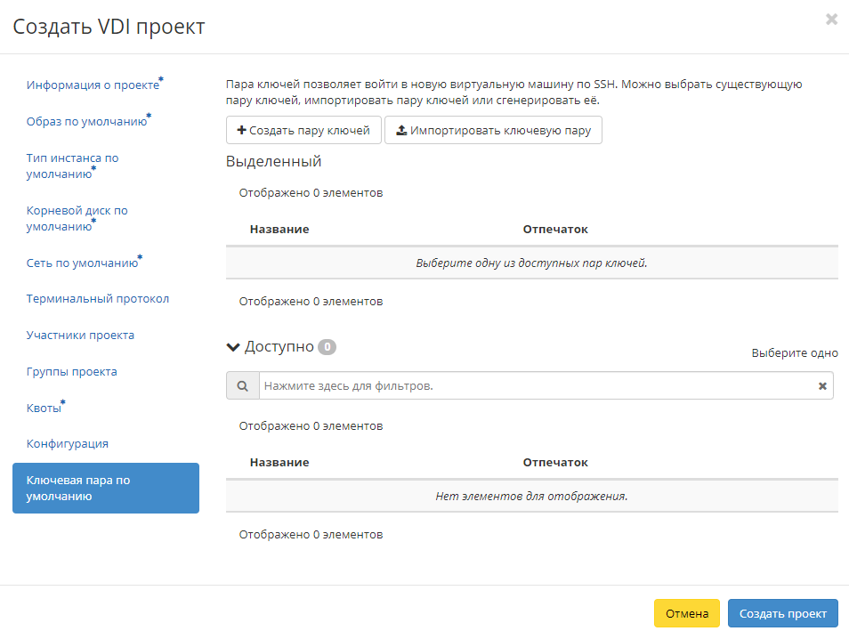Screen dimensions: 849x639
Task: Switch to 'Информация о проекте' tab
Action: pyautogui.click(x=93, y=85)
